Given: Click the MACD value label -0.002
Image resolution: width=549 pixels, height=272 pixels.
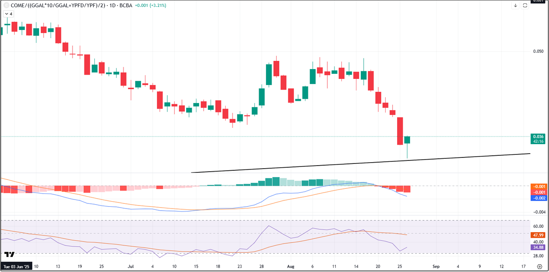Looking at the screenshot, I should point(539,198).
